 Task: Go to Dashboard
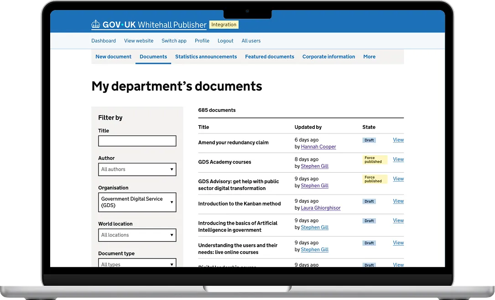104,41
